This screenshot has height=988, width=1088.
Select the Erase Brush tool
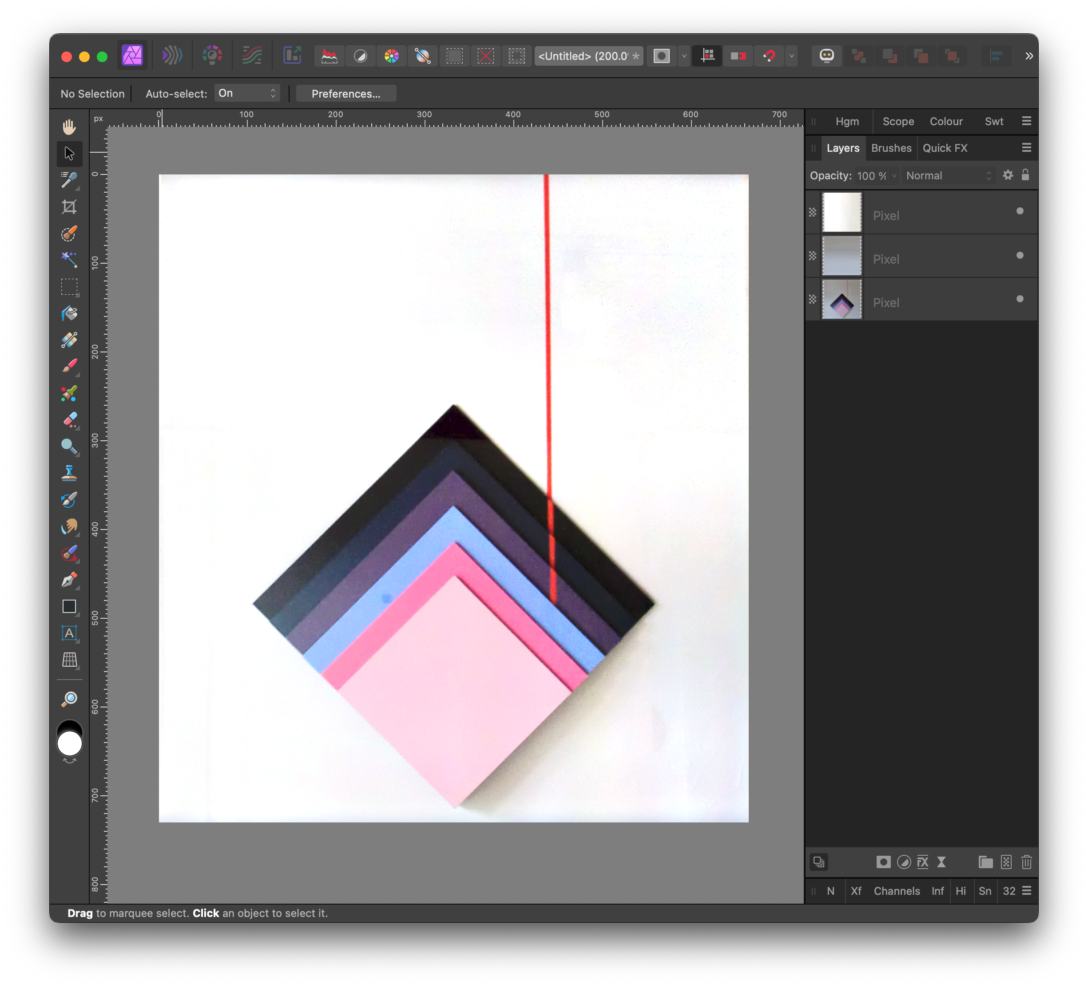(69, 419)
